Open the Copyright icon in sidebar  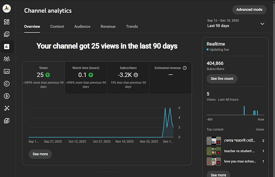click(x=7, y=84)
